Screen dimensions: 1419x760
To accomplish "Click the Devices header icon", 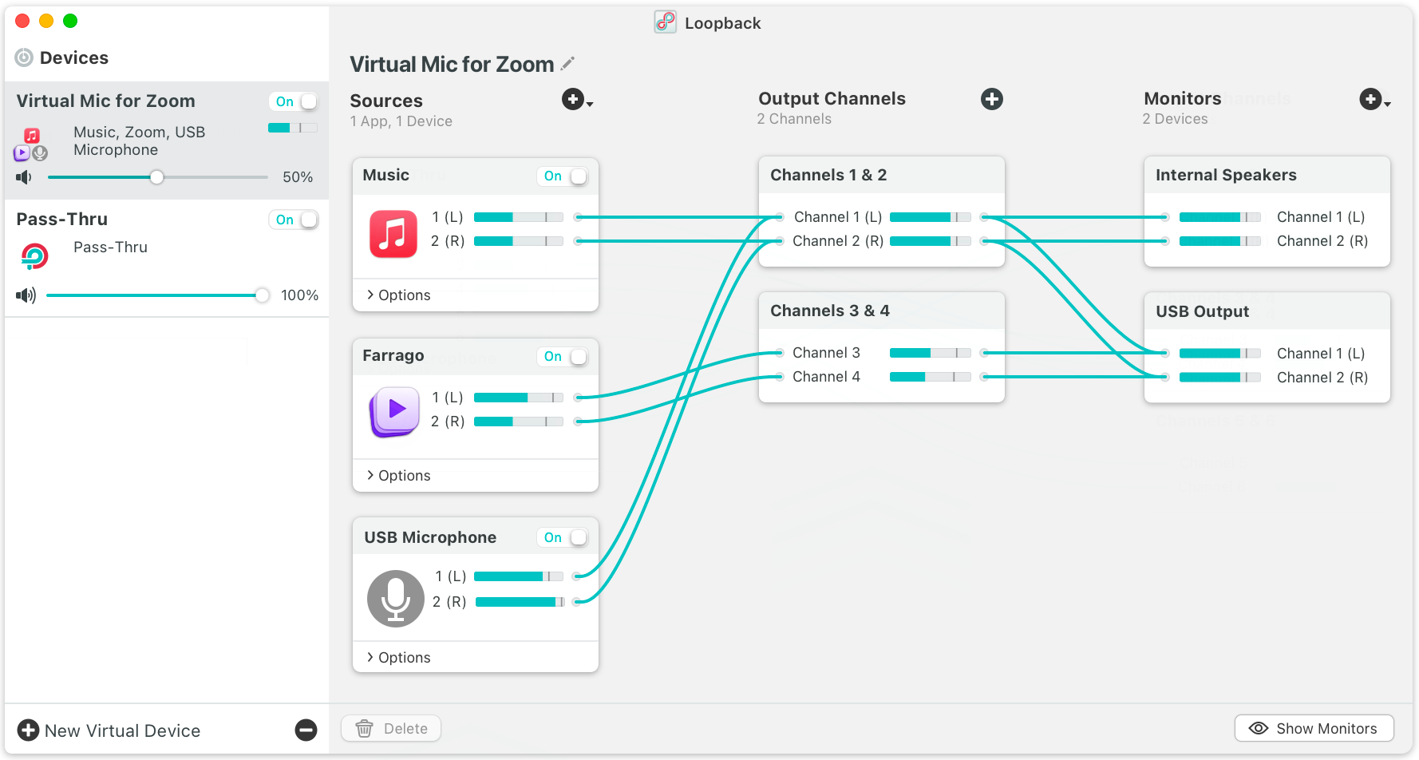I will coord(25,57).
